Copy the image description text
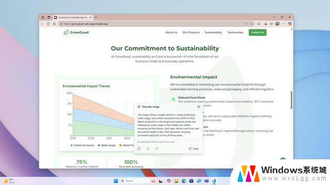 [x=194, y=149]
